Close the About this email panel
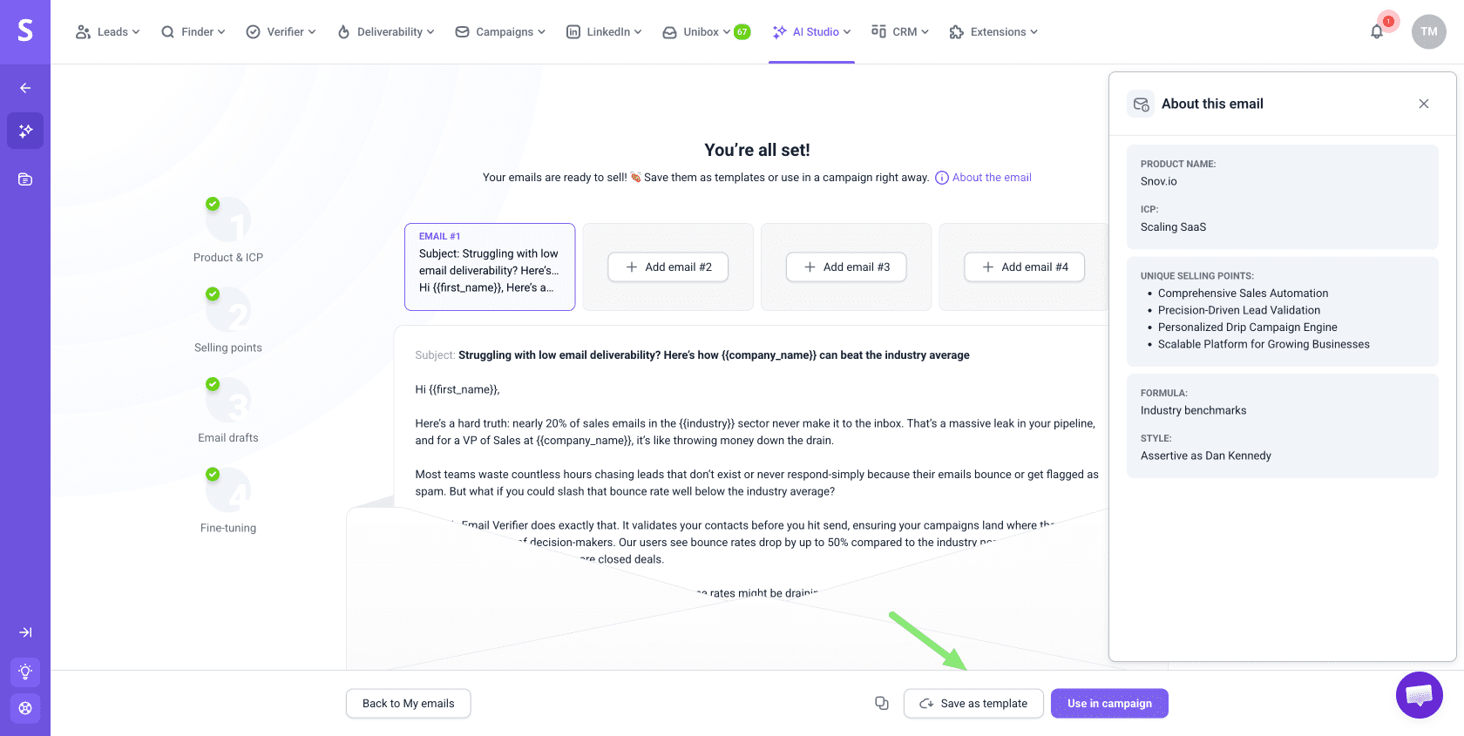Image resolution: width=1464 pixels, height=736 pixels. pos(1424,104)
